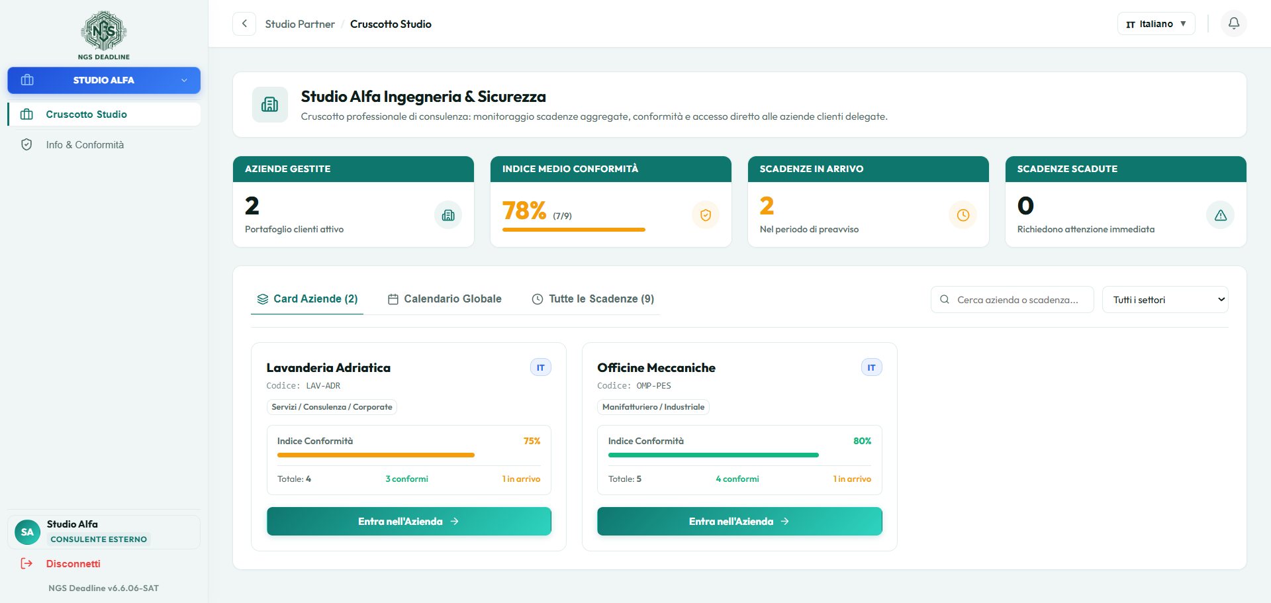1271x603 pixels.
Task: Click the building icon in Aziende Gestite card
Action: 448,215
